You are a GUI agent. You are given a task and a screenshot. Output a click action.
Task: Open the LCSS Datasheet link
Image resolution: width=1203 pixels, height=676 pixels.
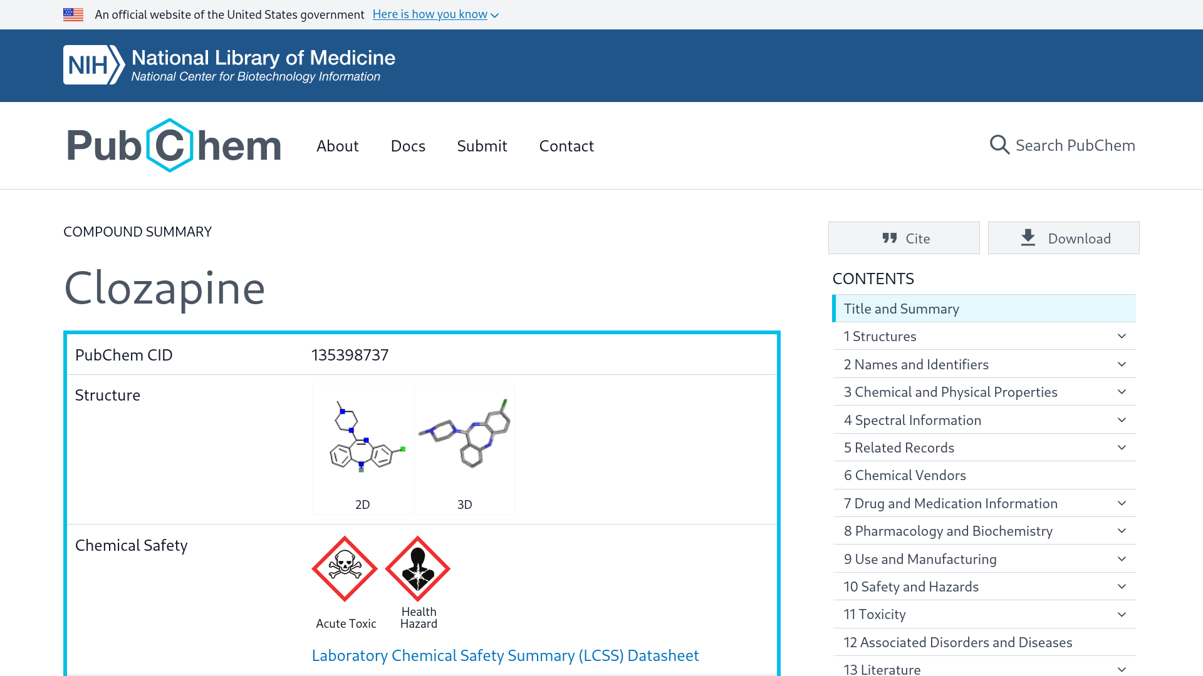point(505,655)
